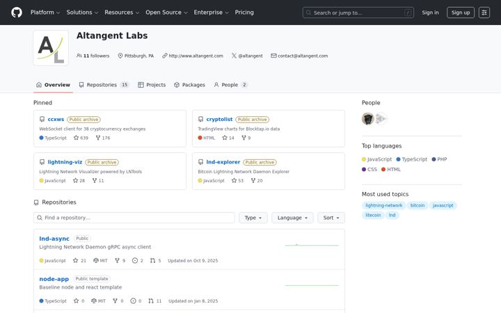Image resolution: width=501 pixels, height=313 pixels.
Task: Filter by JavaScript in Top languages
Action: pyautogui.click(x=376, y=159)
